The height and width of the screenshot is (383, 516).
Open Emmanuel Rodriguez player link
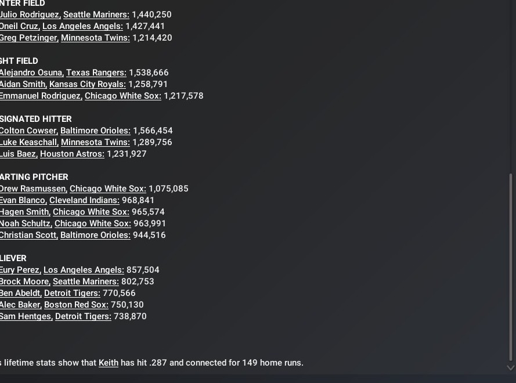pos(41,96)
